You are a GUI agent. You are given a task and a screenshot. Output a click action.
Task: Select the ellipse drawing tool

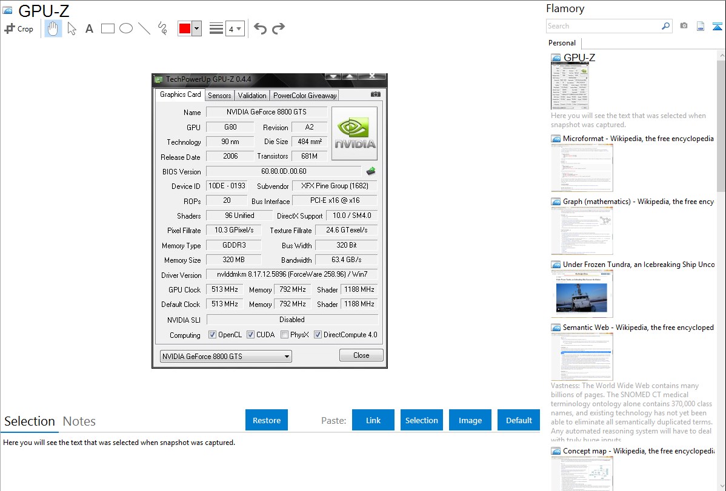[126, 28]
